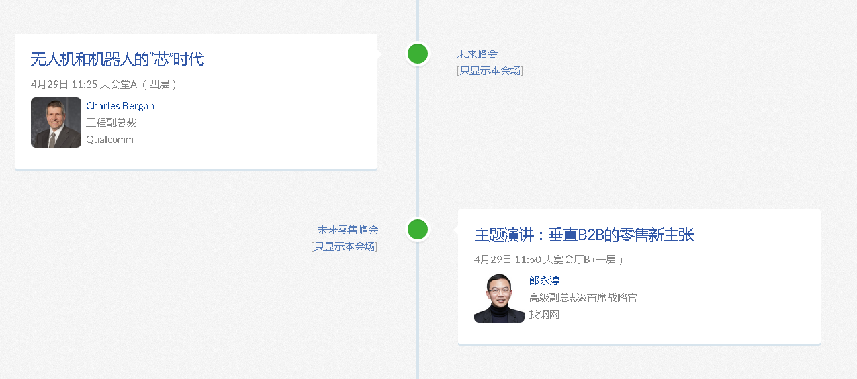The width and height of the screenshot is (857, 379).
Task: Click the 4月29日 11:50 大宴会厅B schedule line
Action: point(548,260)
